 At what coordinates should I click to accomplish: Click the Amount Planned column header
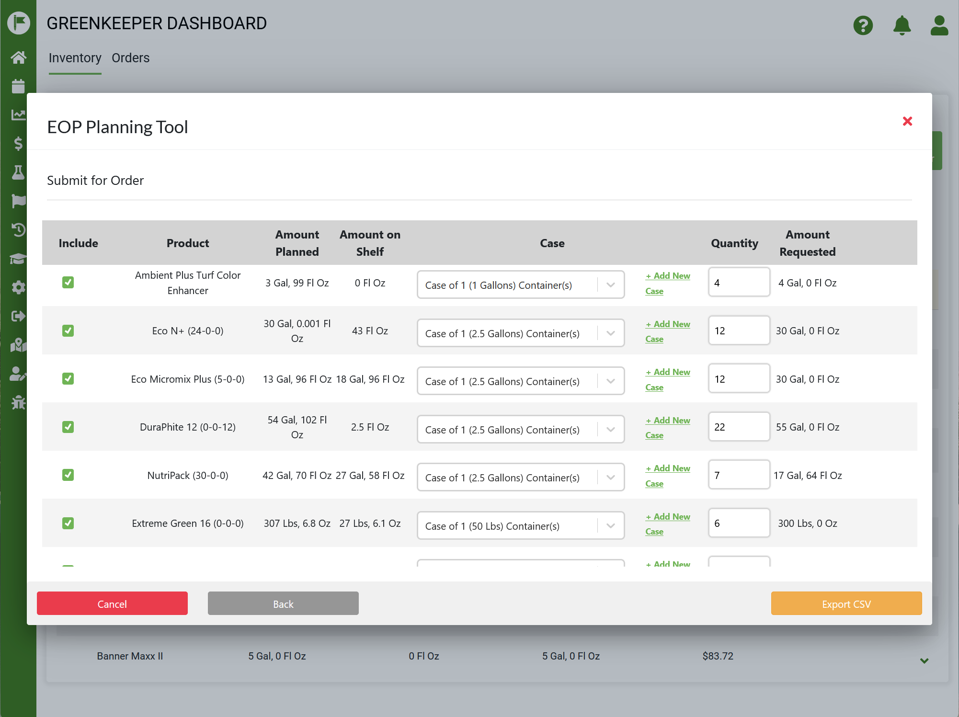(297, 243)
